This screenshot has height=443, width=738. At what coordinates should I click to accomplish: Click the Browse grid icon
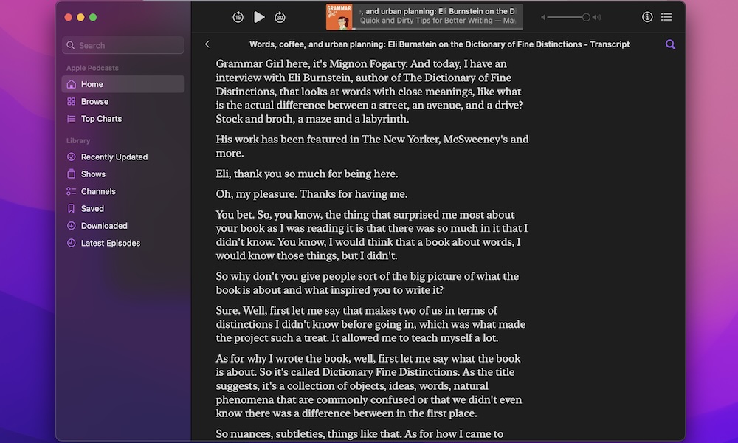pyautogui.click(x=71, y=102)
